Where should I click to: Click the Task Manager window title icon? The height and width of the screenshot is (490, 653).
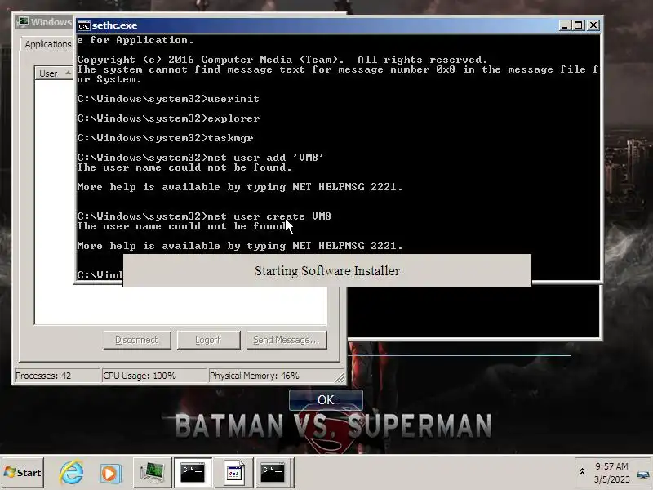[23, 22]
